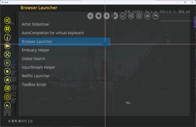Click the gray double-arrow back icon
Screen dimensions: 196x127
click(x=155, y=16)
